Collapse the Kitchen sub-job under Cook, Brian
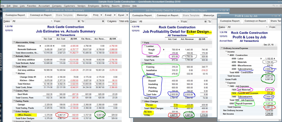This screenshot has width=282, height=122. pyautogui.click(x=16, y=73)
